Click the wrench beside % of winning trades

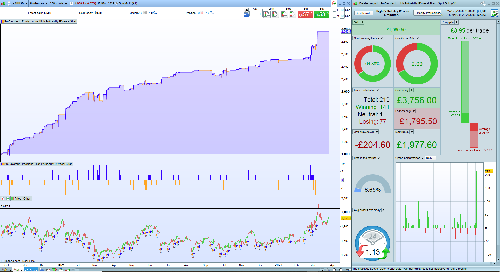pos(382,38)
